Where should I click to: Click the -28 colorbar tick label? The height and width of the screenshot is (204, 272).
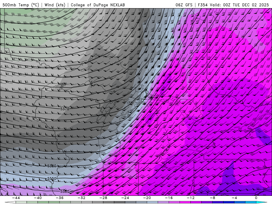click(x=103, y=198)
